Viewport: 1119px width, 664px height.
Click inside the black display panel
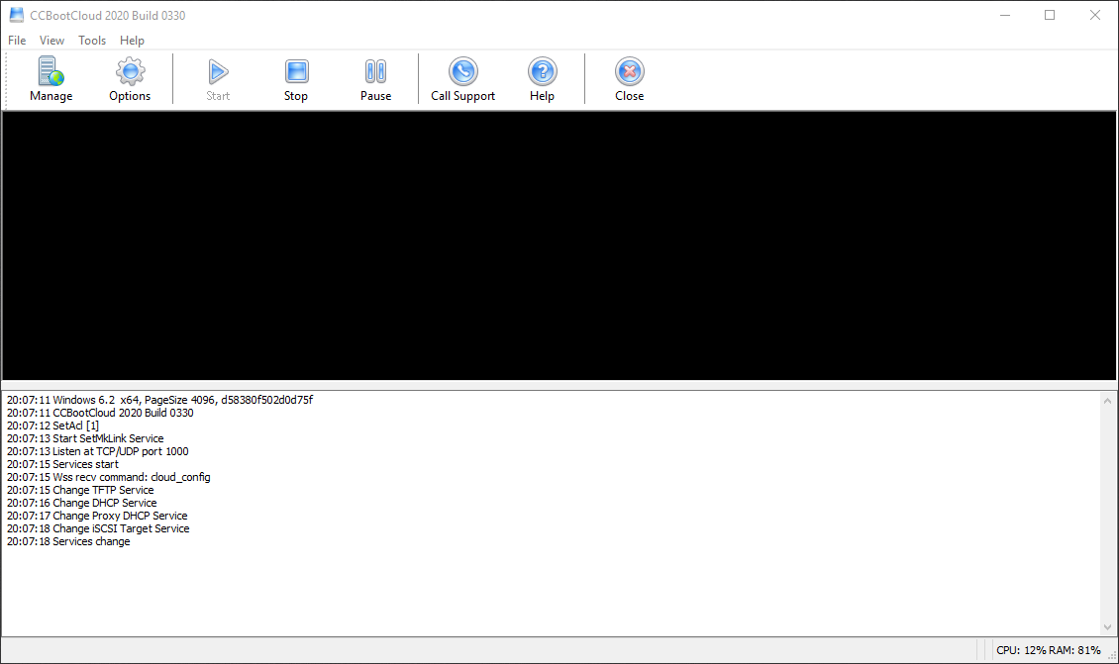point(559,245)
